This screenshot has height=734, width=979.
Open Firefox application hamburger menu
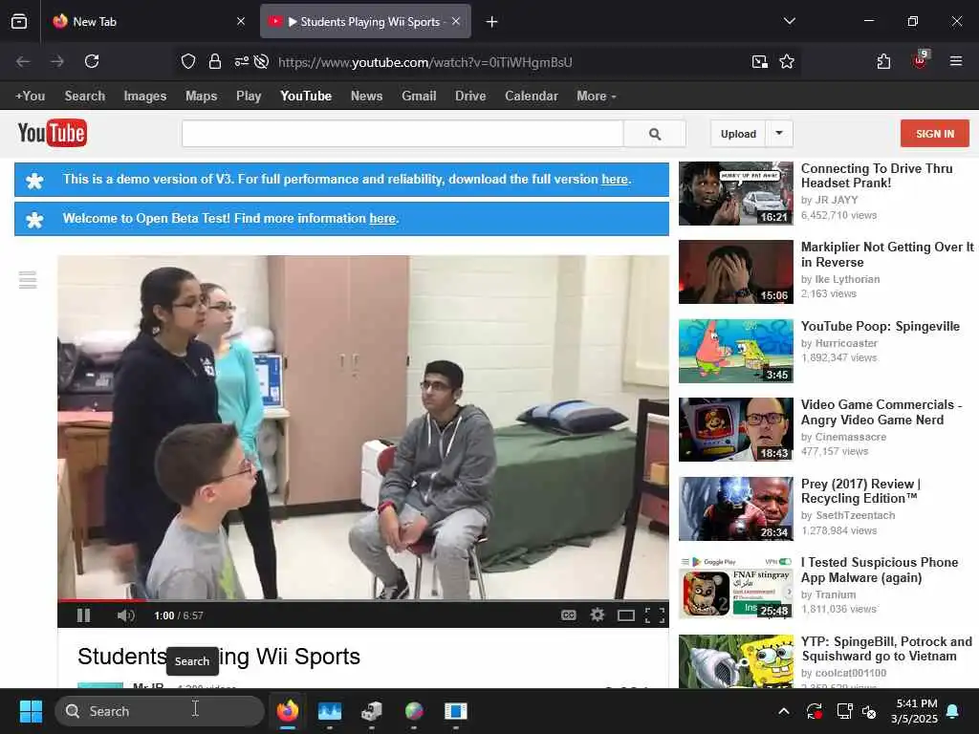click(x=956, y=61)
